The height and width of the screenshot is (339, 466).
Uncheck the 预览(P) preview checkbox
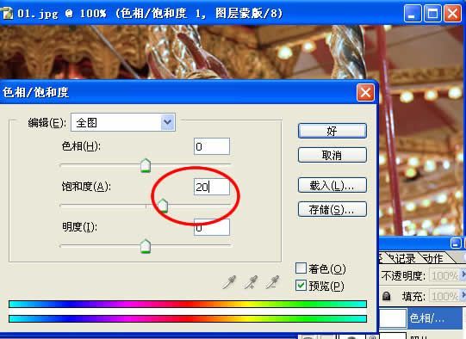301,286
